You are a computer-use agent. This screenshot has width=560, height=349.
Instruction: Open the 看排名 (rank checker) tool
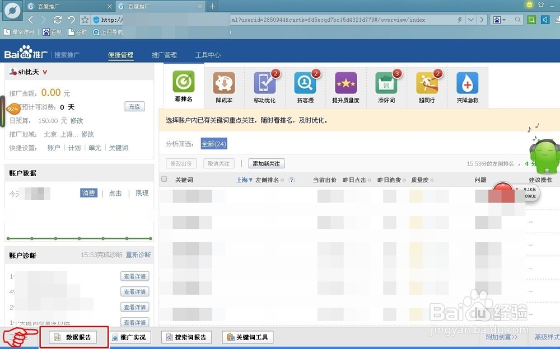click(x=184, y=84)
